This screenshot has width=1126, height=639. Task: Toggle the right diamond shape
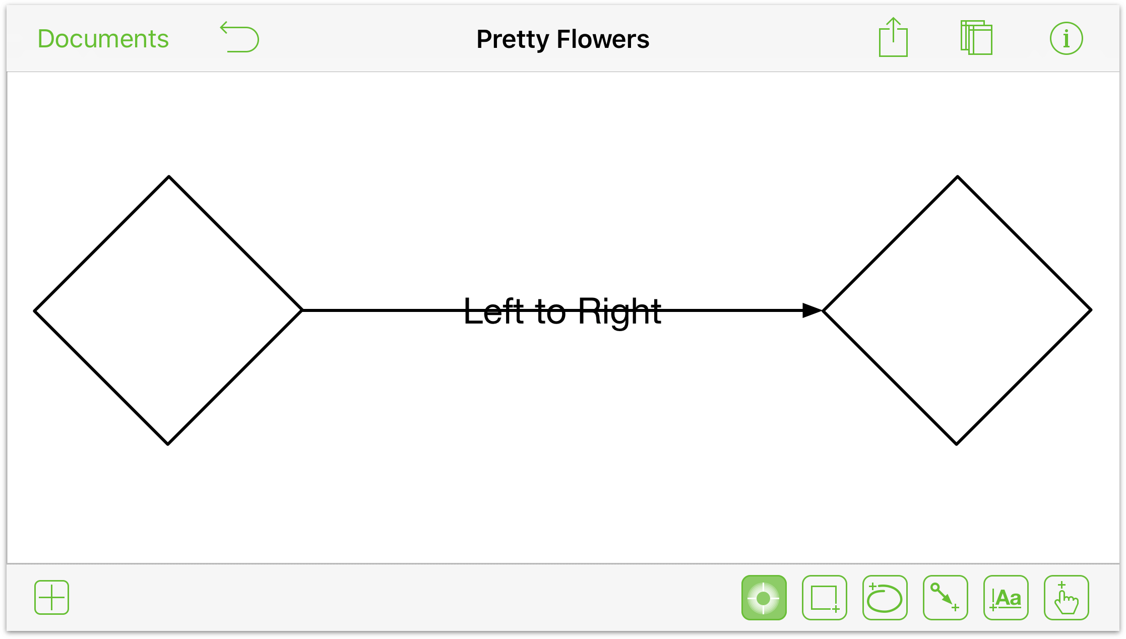coord(960,309)
